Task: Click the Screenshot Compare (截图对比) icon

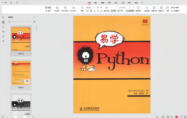Action: (x=161, y=9)
